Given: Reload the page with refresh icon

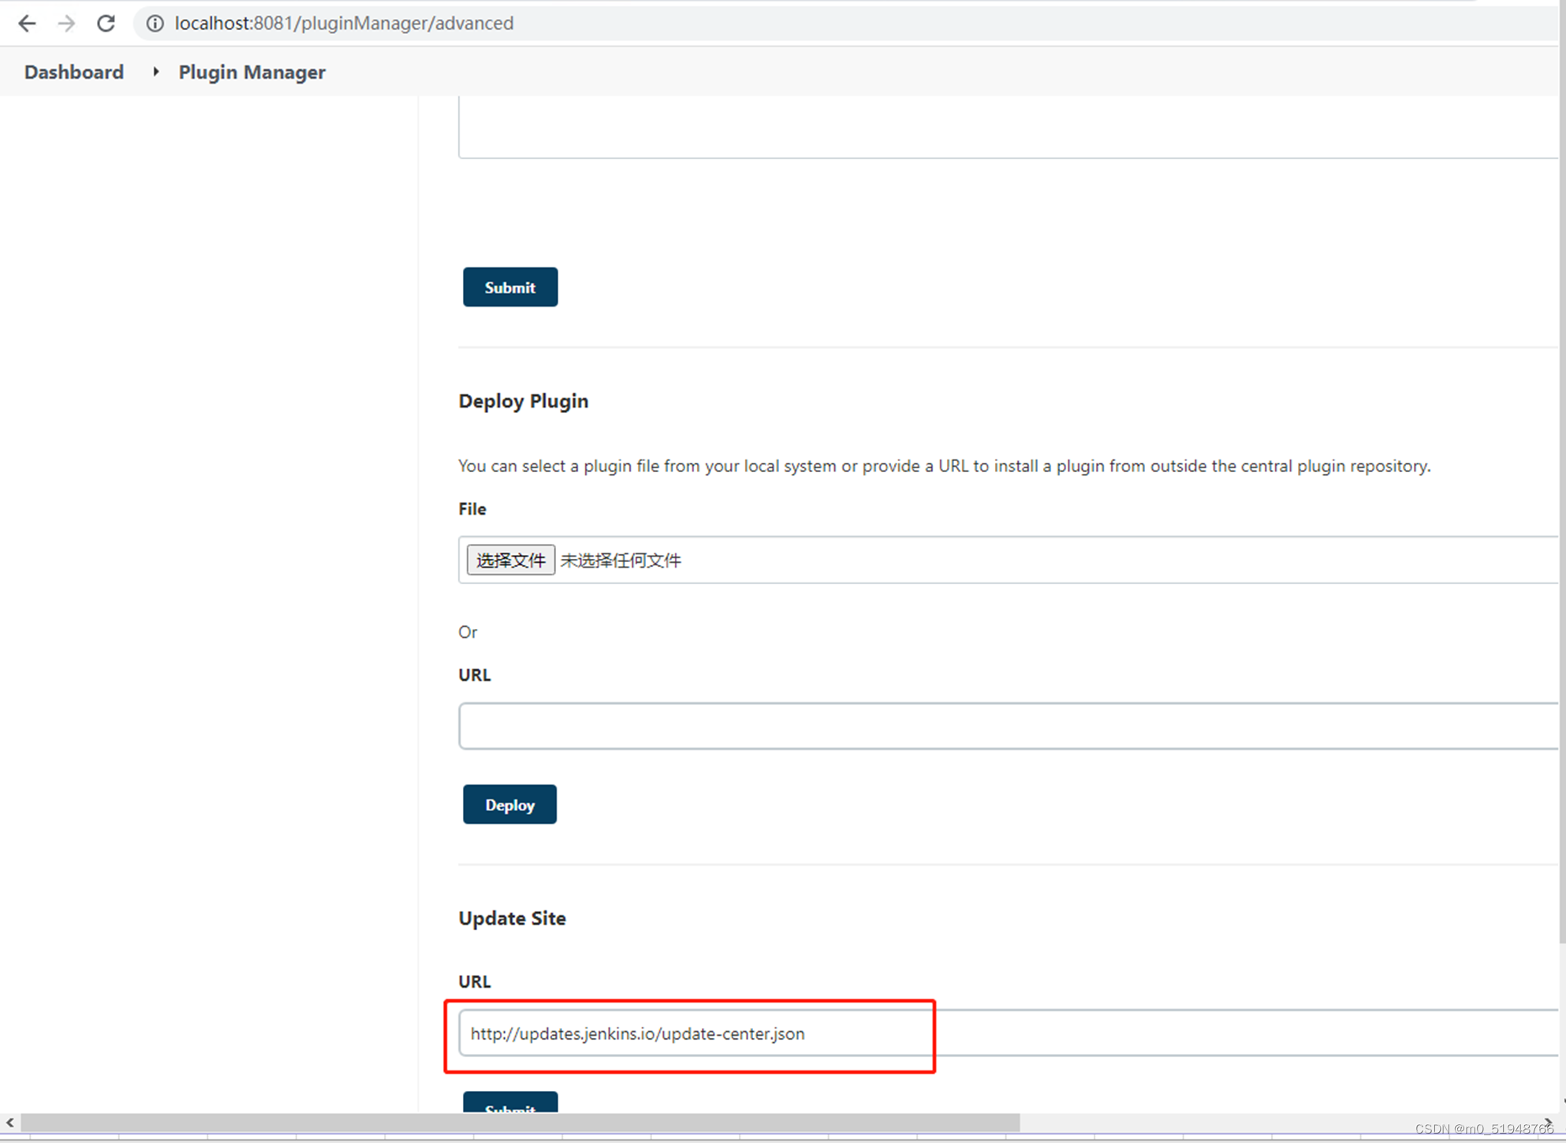Looking at the screenshot, I should point(106,24).
